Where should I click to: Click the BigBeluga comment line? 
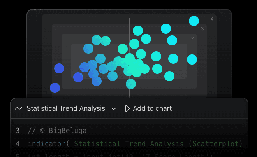[57, 131]
